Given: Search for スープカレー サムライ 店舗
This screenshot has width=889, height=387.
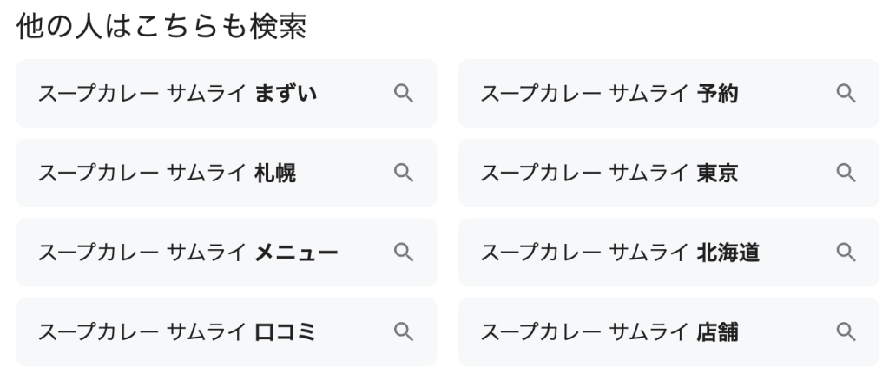Looking at the screenshot, I should 609,331.
